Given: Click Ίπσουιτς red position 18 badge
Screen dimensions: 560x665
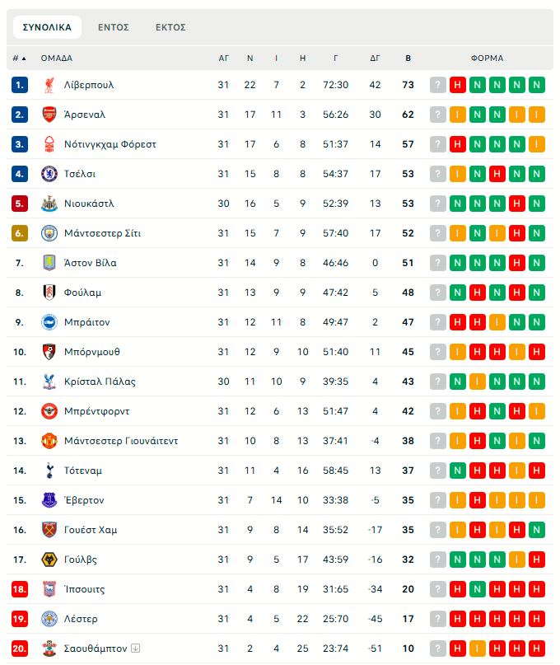Looking at the screenshot, I should coord(20,589).
